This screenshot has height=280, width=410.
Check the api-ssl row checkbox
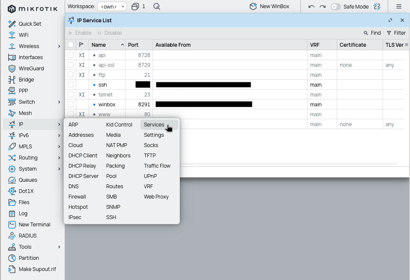(71, 65)
